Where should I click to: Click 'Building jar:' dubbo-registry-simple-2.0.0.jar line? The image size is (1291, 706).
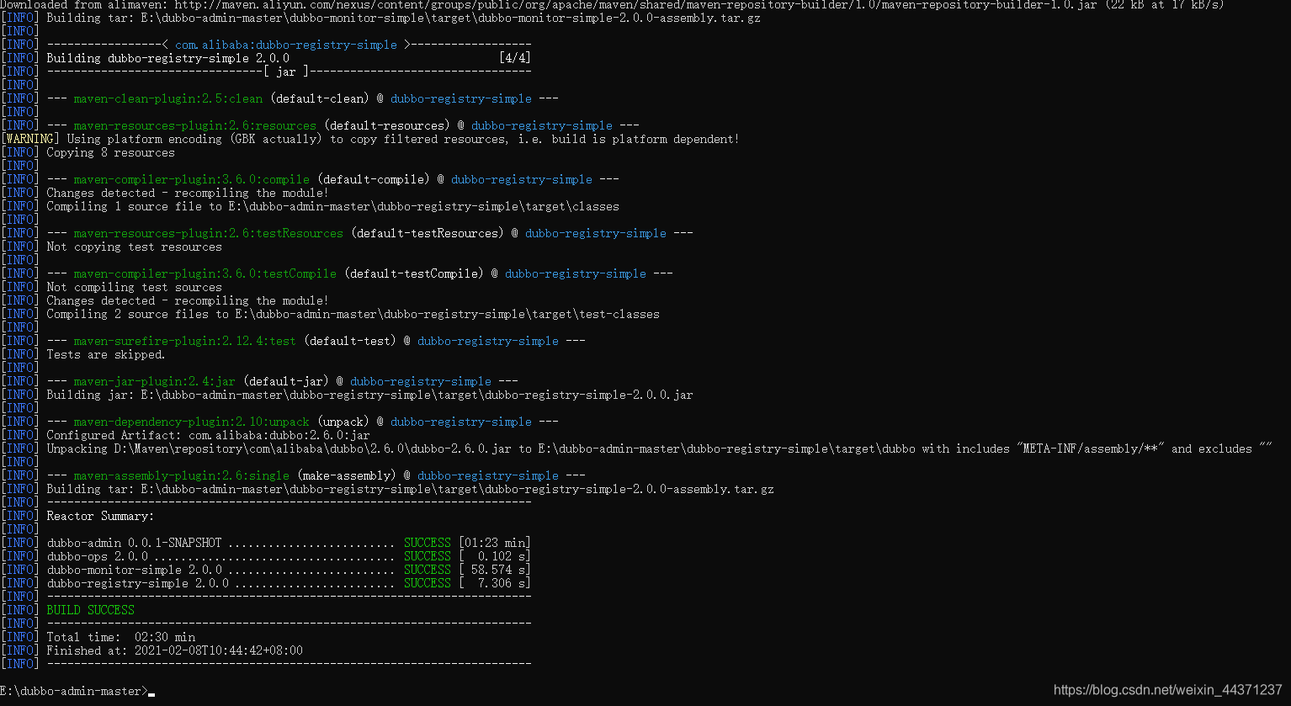point(369,395)
